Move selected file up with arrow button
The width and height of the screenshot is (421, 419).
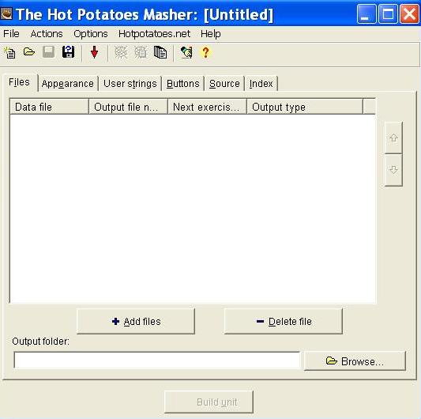tap(393, 138)
